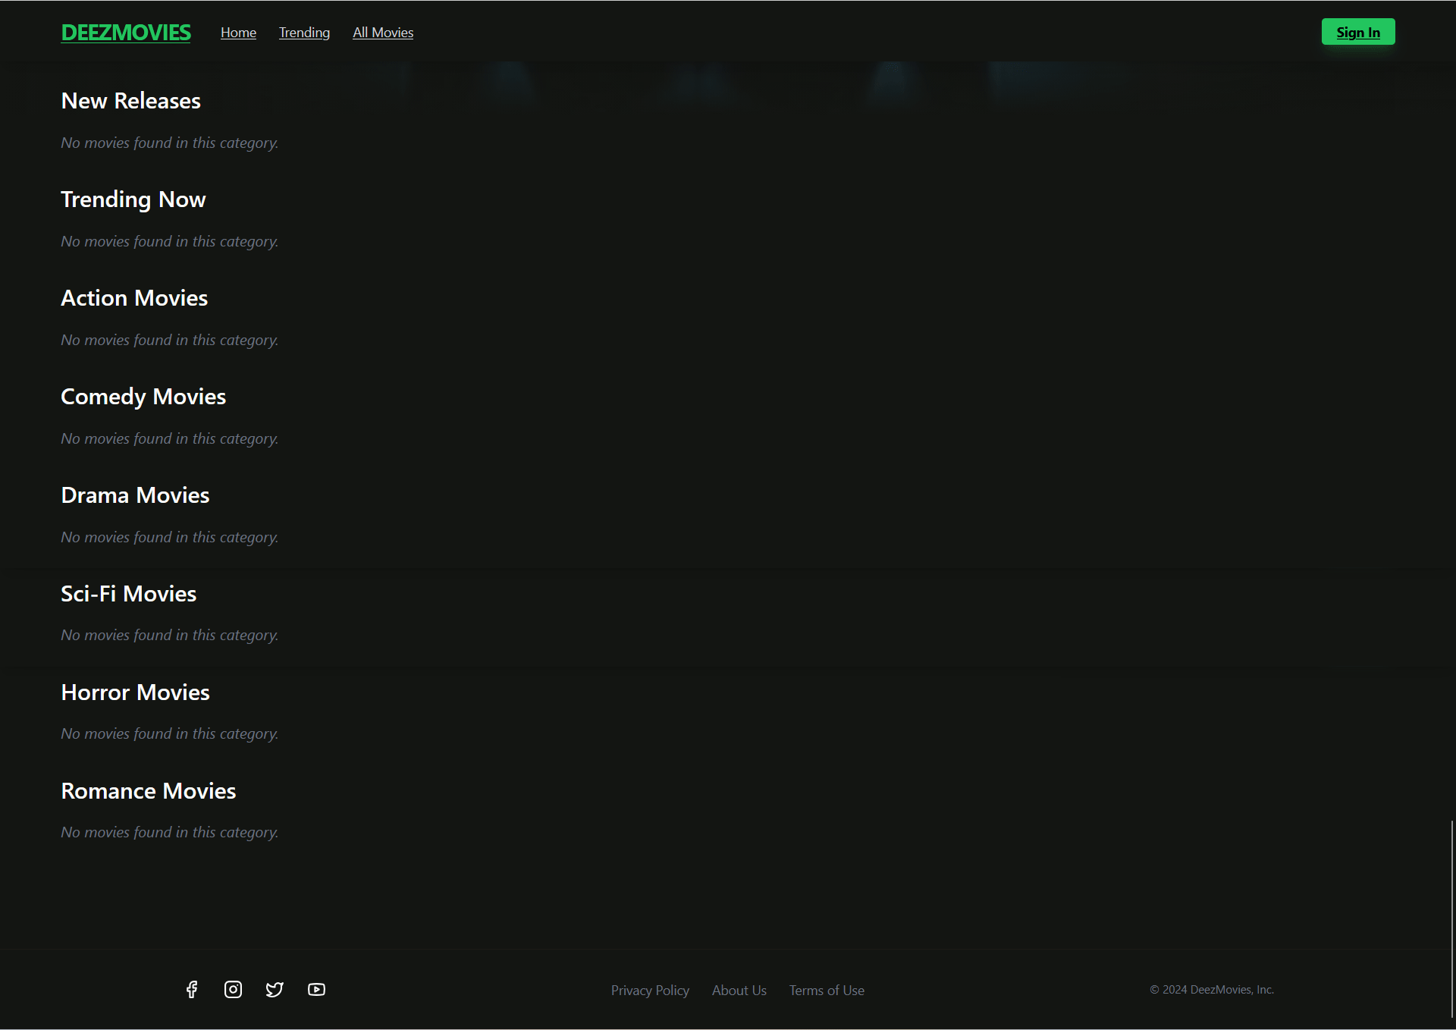
Task: Select the Romance Movies heading
Action: tap(148, 790)
